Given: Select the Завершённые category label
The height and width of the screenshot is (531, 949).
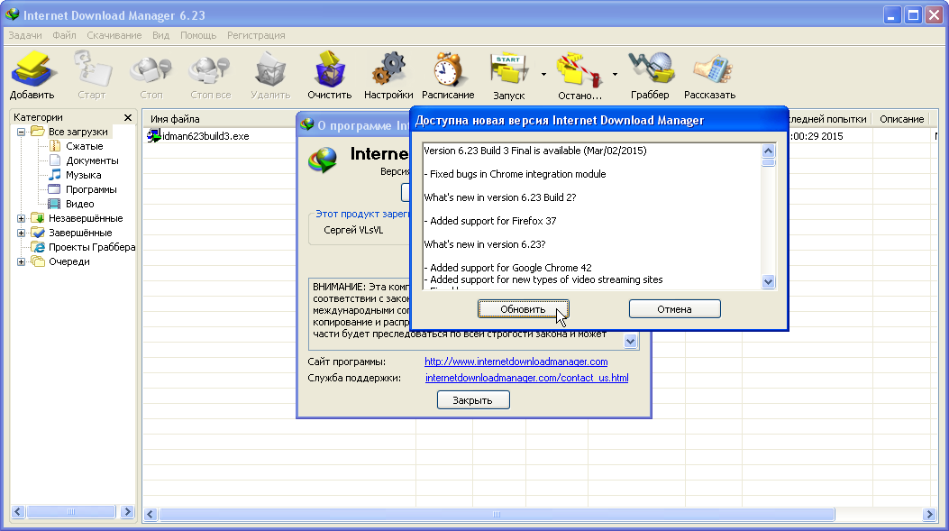Looking at the screenshot, I should click(x=80, y=233).
